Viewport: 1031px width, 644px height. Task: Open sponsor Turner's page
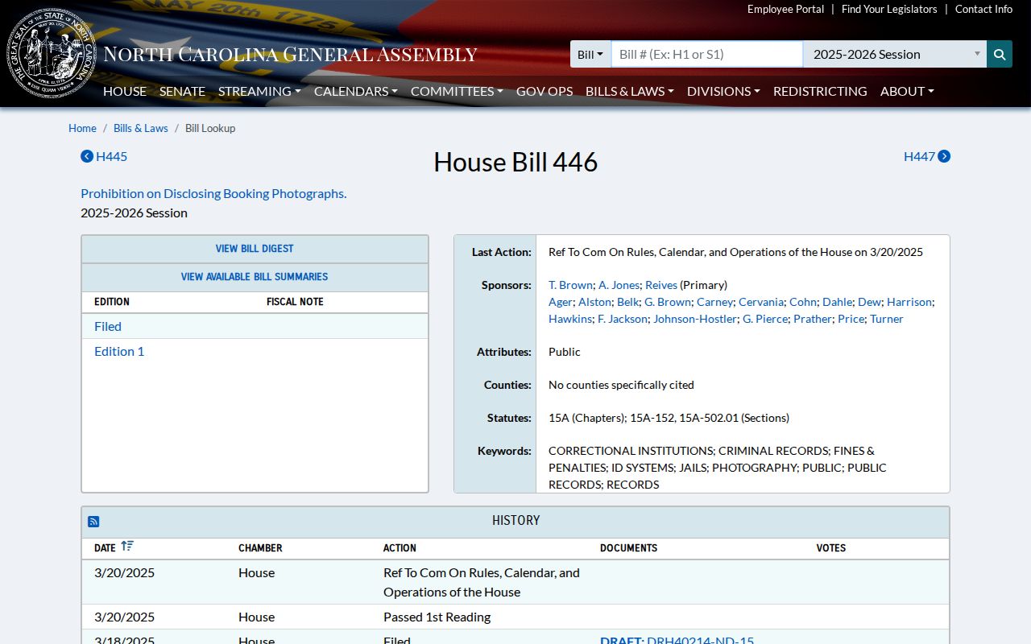tap(887, 319)
